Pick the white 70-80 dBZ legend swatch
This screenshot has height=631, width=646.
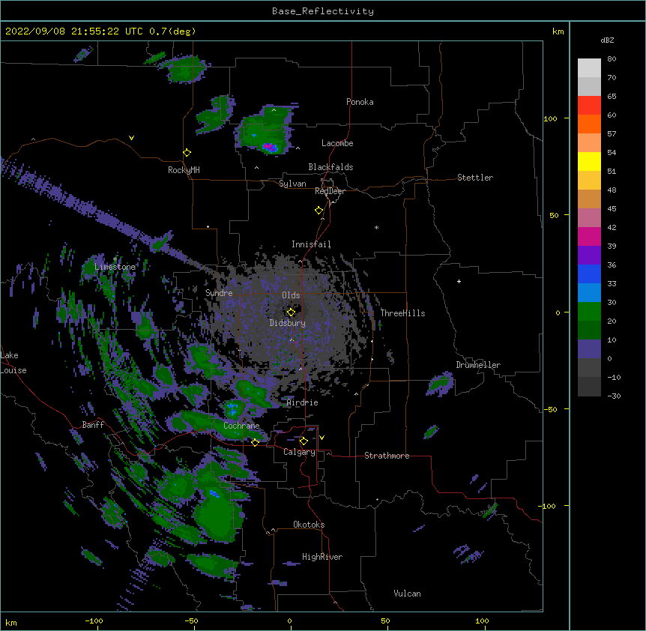(589, 68)
